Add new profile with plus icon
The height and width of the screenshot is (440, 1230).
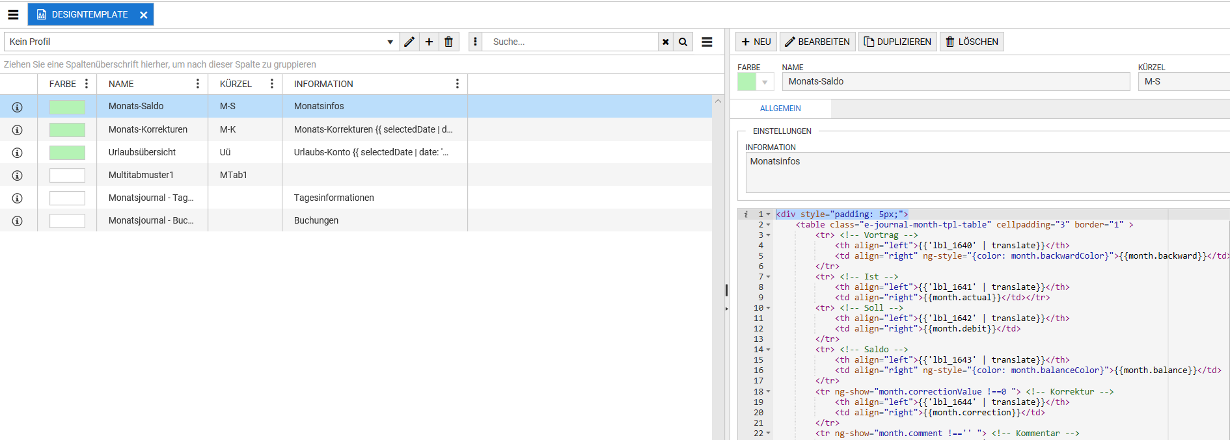(429, 42)
